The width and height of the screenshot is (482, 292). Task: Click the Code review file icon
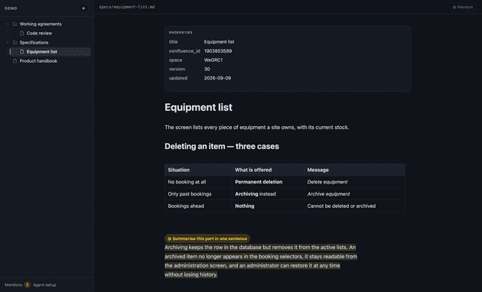(22, 33)
